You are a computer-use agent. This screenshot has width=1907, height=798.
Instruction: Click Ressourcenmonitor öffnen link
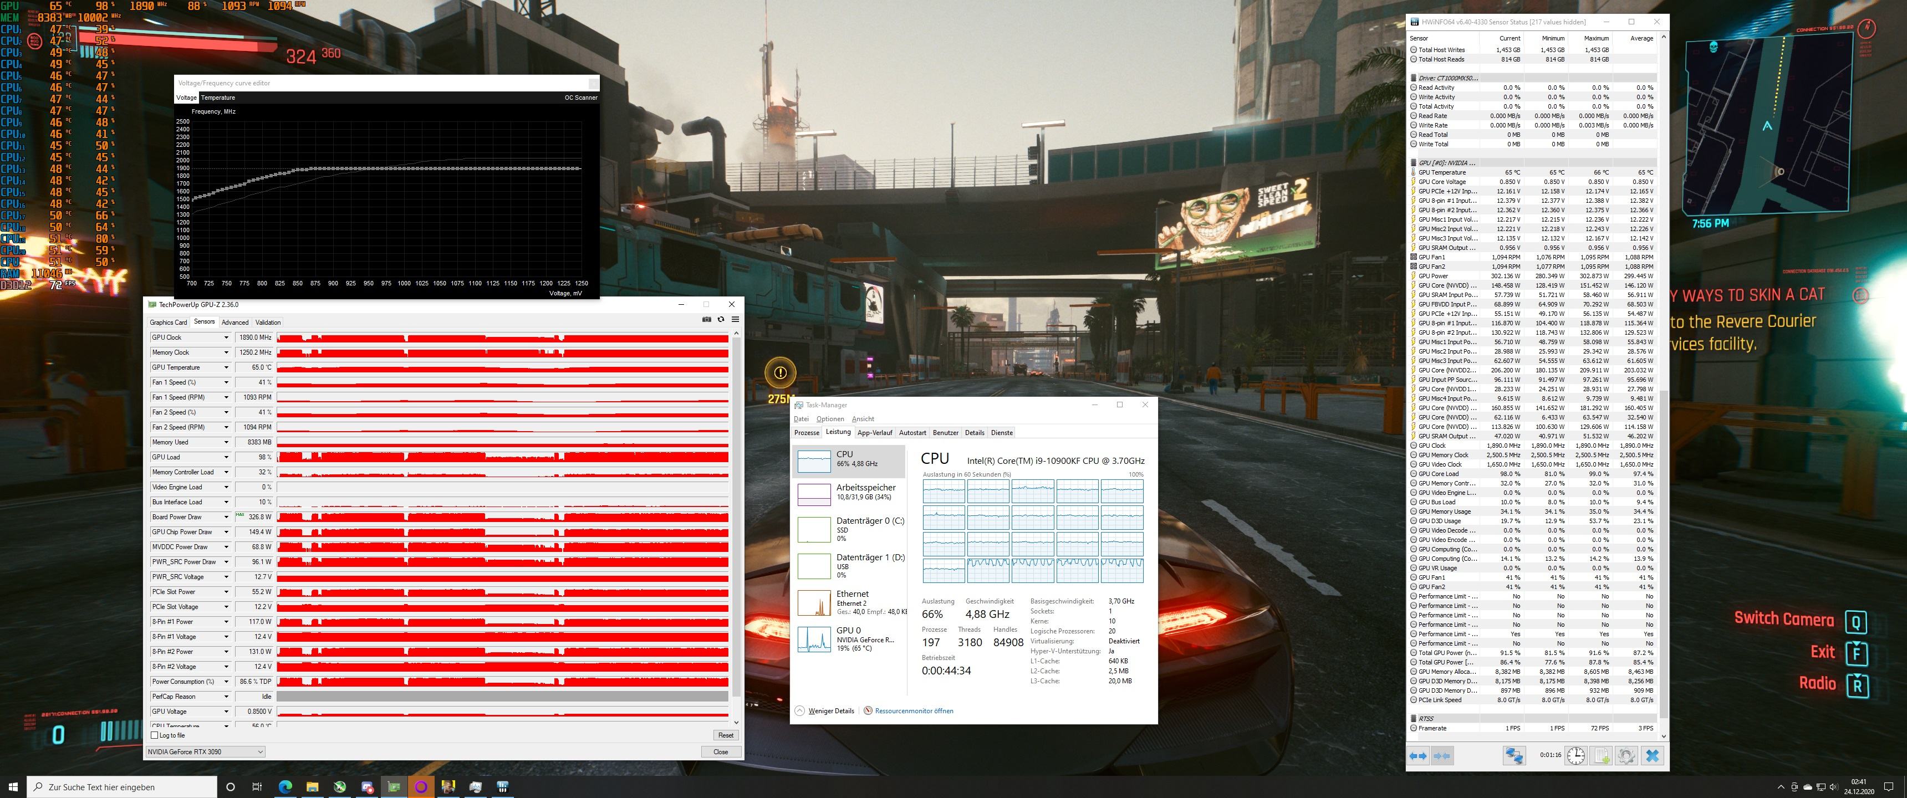tap(914, 710)
